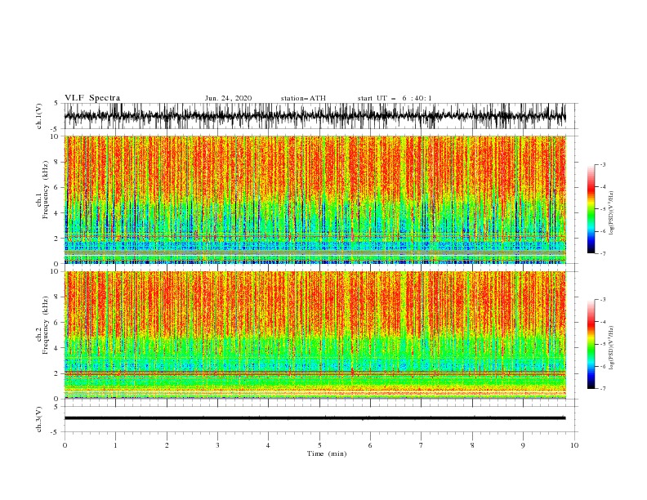Click the "station=ATH" header label
Viewport: 647px width, 500px height.
303,98
